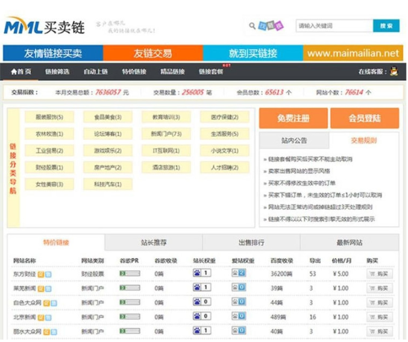408x342 pixels.
Task: Click 购买 button for 东方财经
Action: pyautogui.click(x=379, y=273)
